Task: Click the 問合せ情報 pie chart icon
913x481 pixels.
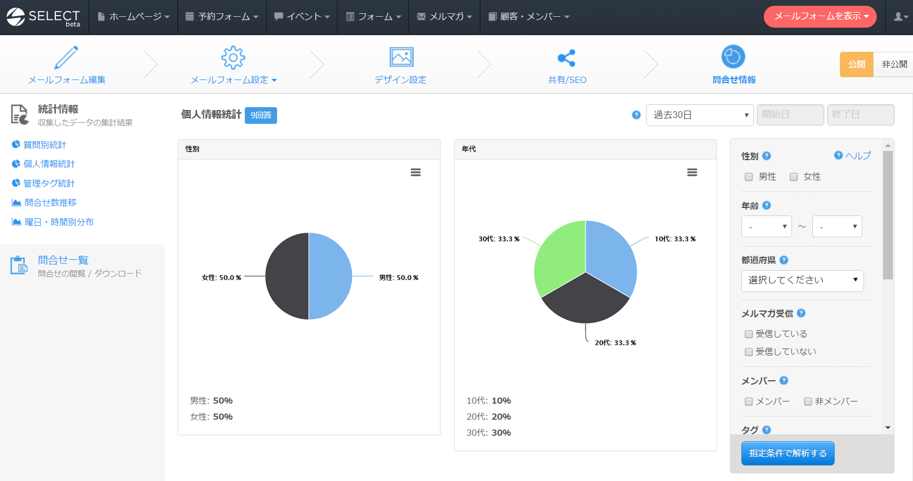Action: [733, 57]
